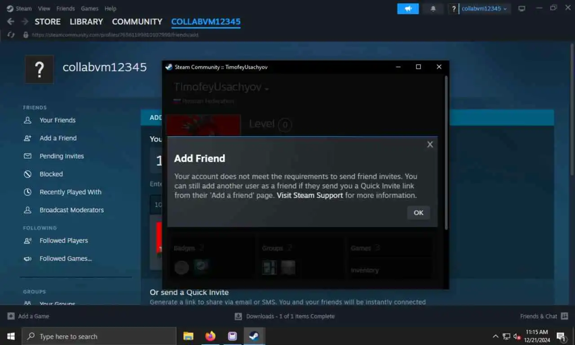Viewport: 575px width, 345px height.
Task: Open Followed Players
Action: click(x=64, y=240)
